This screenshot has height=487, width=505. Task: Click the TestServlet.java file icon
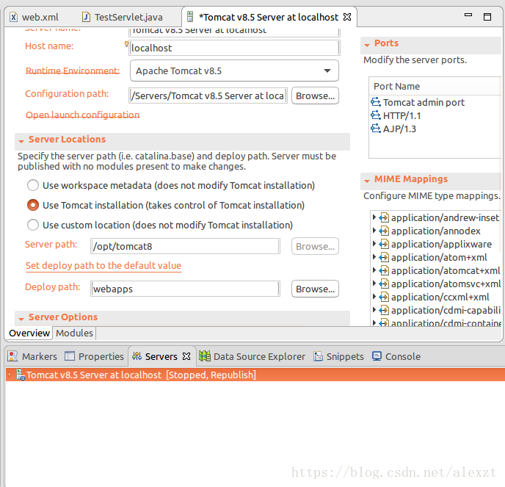(x=86, y=17)
